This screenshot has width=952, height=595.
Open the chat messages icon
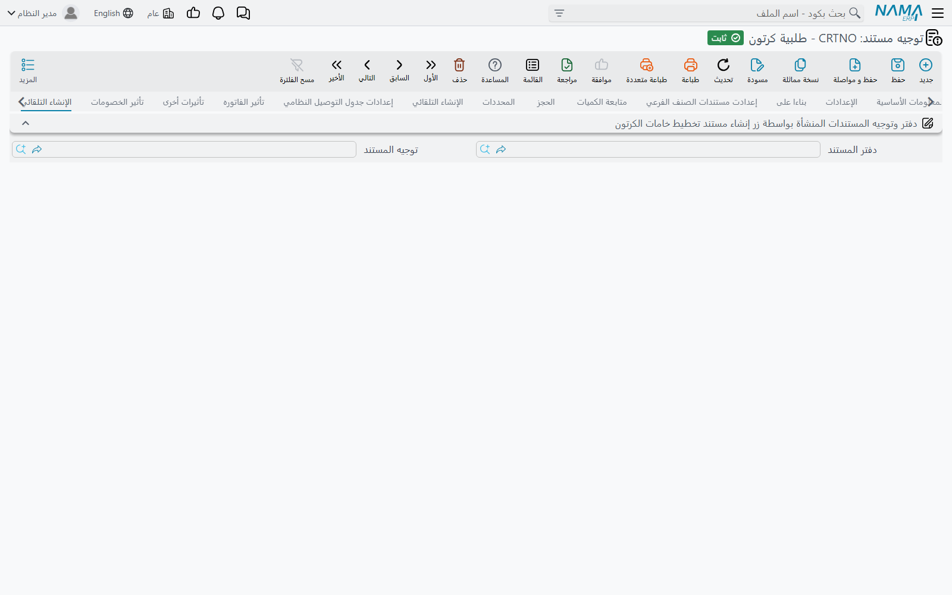pos(243,13)
